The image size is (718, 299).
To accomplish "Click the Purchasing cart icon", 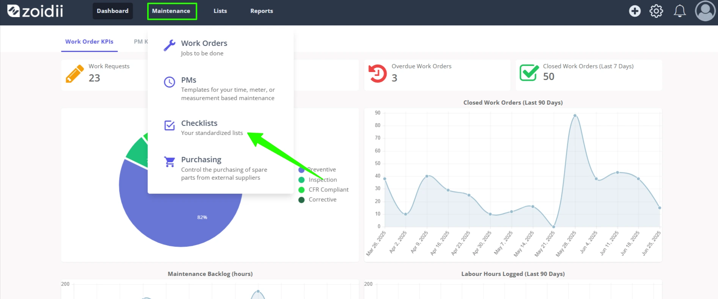I will (170, 162).
